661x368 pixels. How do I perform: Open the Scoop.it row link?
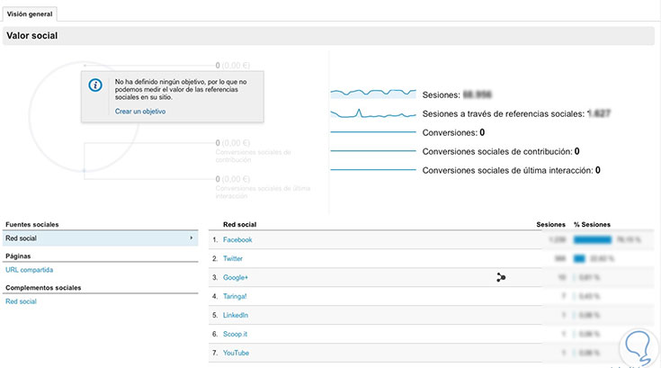pos(236,334)
